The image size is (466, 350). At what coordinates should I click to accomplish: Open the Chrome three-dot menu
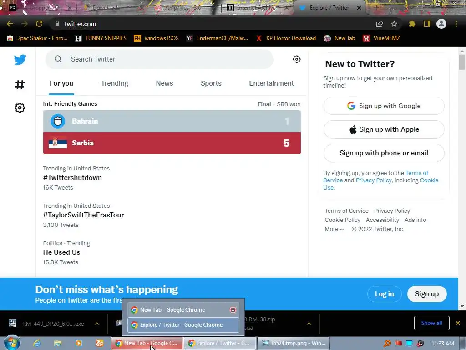tap(456, 24)
